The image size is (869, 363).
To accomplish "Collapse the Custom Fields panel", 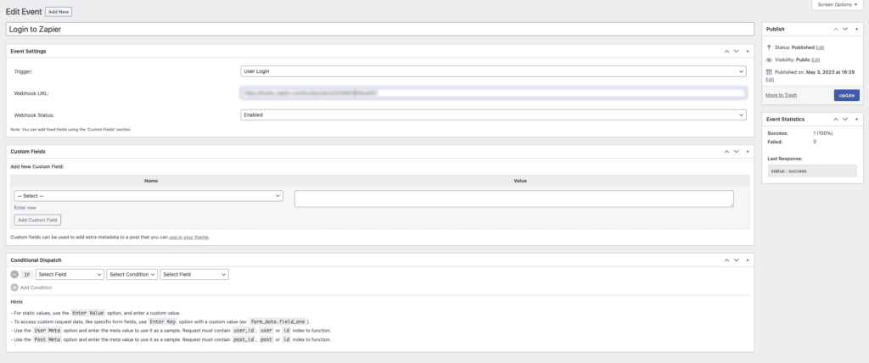I will click(x=747, y=151).
